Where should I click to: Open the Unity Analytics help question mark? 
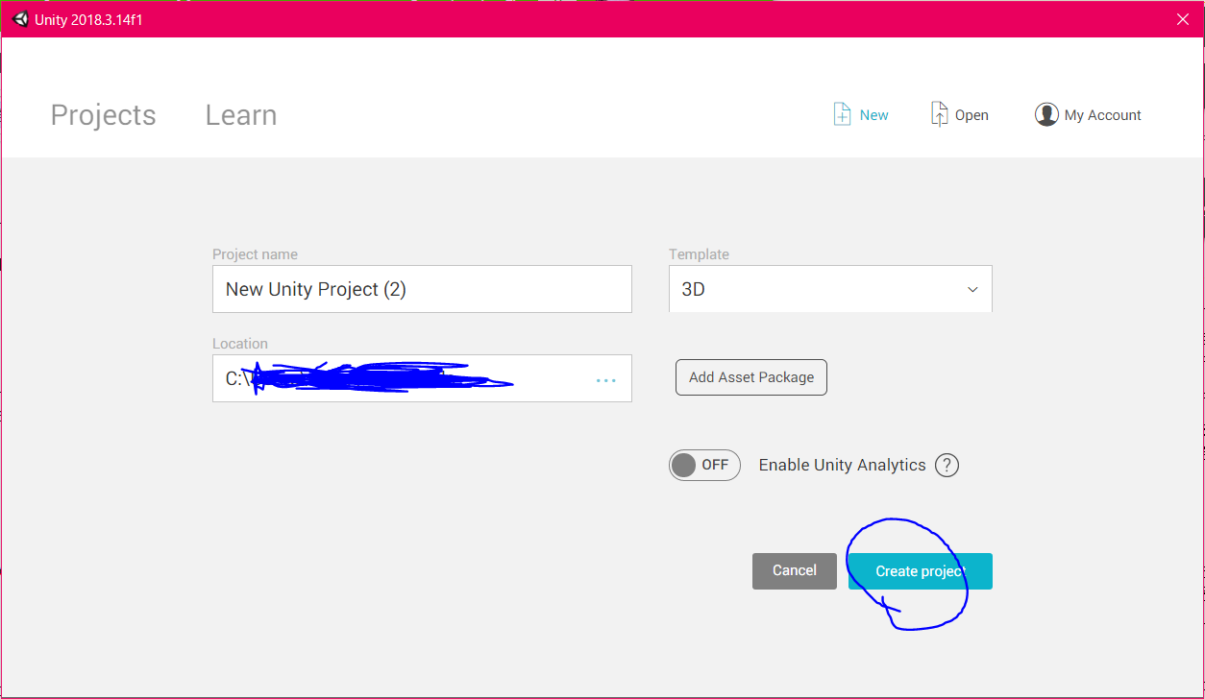pos(947,465)
